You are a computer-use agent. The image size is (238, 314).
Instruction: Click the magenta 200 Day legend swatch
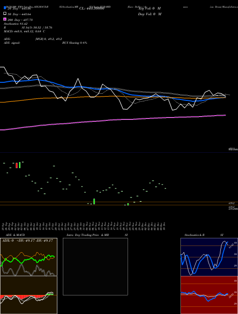coord(5,19)
